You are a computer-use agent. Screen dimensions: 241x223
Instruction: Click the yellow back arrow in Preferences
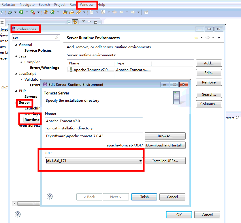(x=196, y=38)
